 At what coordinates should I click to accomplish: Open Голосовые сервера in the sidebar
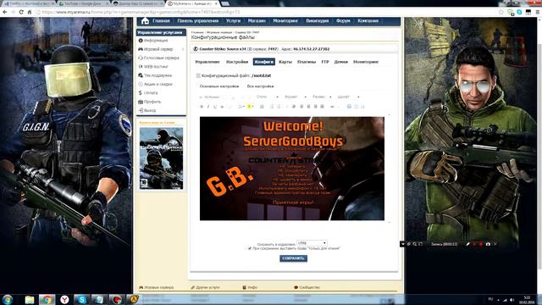(162, 58)
